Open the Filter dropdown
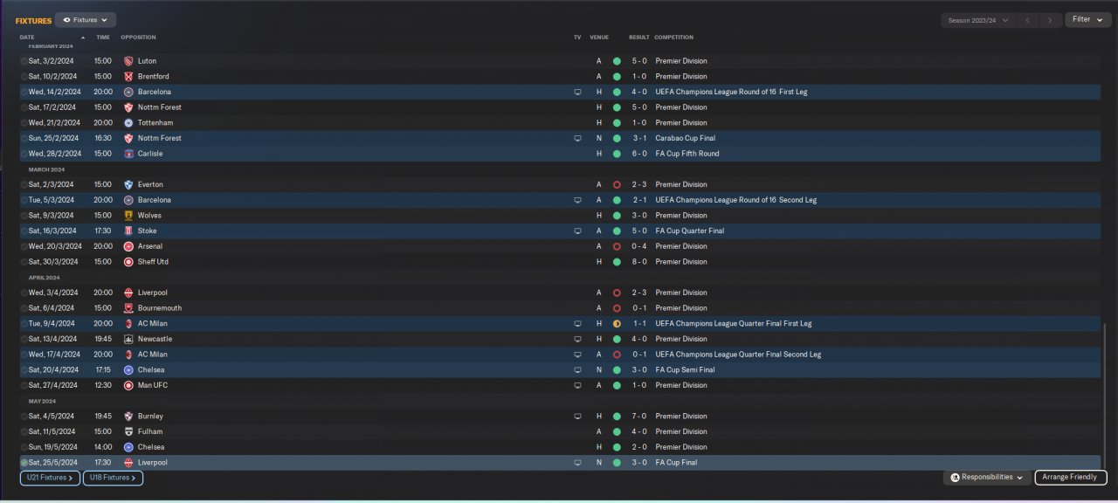 coord(1087,19)
